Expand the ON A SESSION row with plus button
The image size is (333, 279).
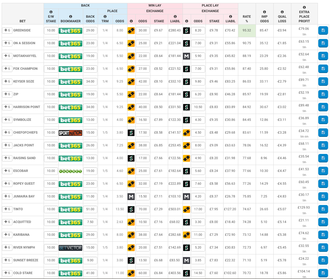click(7, 43)
